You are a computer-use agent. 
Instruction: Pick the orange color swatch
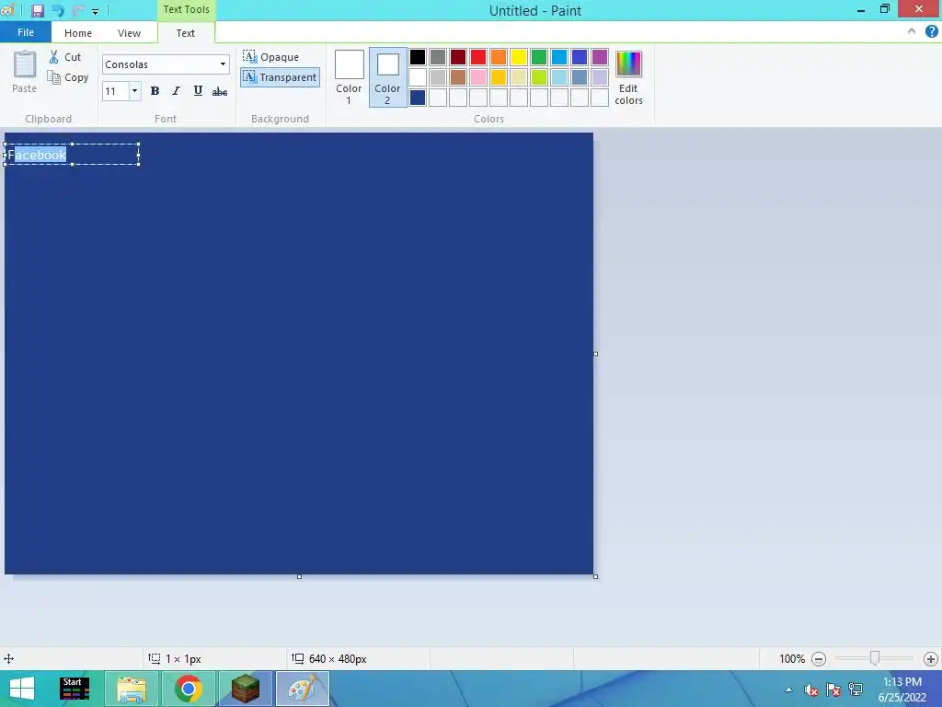(499, 57)
